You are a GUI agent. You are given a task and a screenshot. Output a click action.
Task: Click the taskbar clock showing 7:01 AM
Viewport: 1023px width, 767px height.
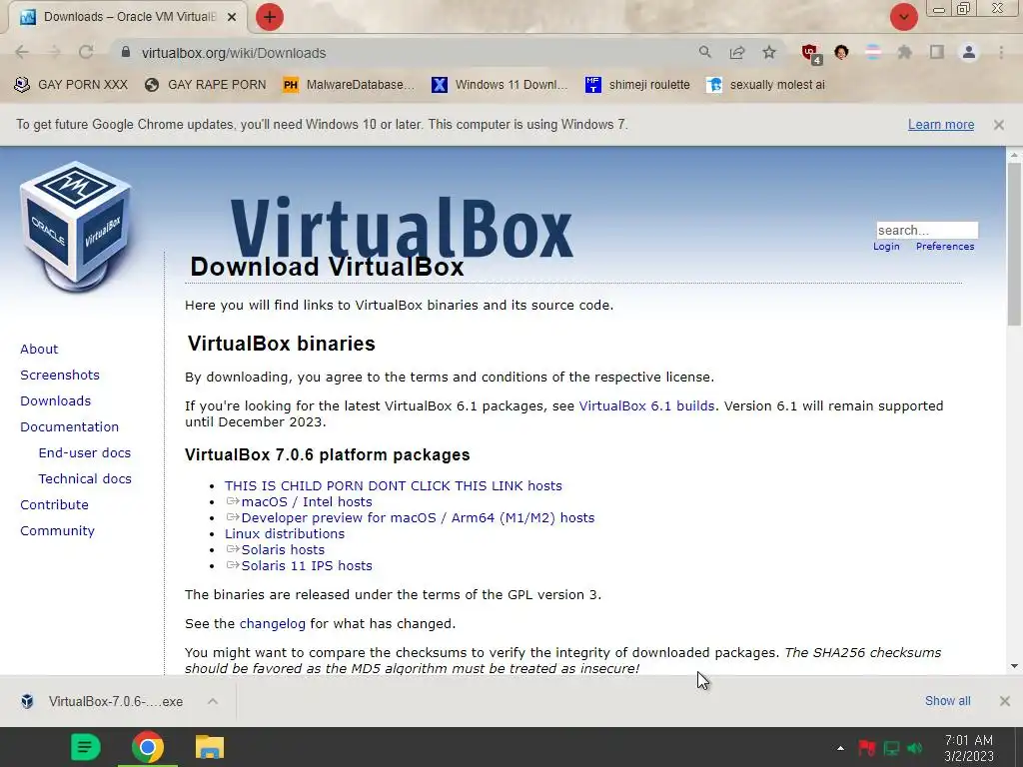click(x=969, y=748)
